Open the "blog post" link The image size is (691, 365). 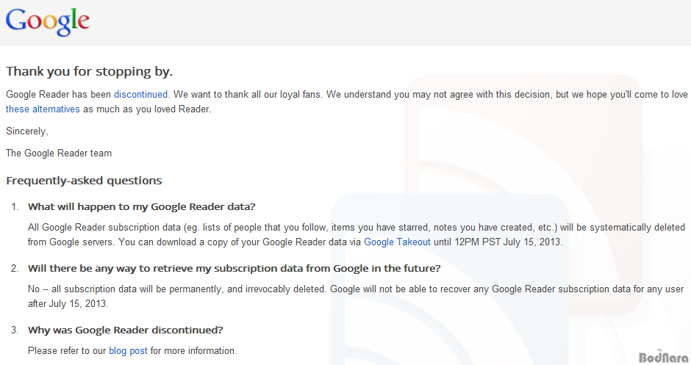pos(128,351)
